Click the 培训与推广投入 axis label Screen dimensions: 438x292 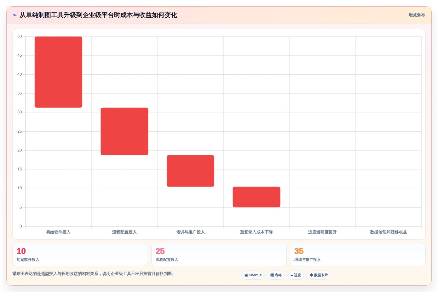pyautogui.click(x=190, y=232)
